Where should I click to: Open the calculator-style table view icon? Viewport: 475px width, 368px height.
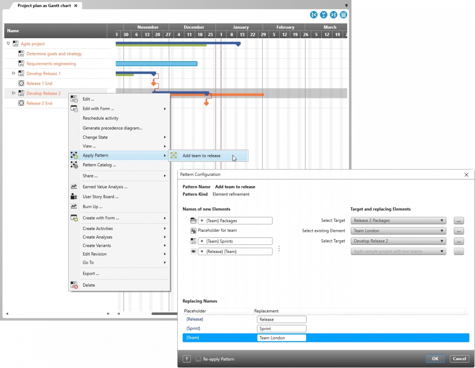pyautogui.click(x=343, y=14)
